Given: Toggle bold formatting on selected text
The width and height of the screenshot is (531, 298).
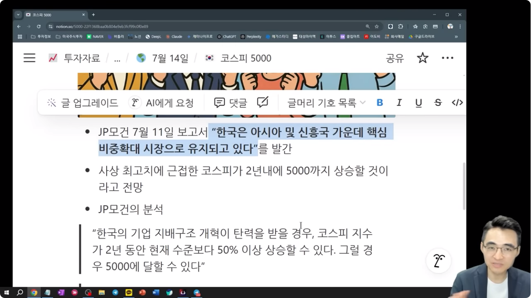Looking at the screenshot, I should tap(380, 103).
